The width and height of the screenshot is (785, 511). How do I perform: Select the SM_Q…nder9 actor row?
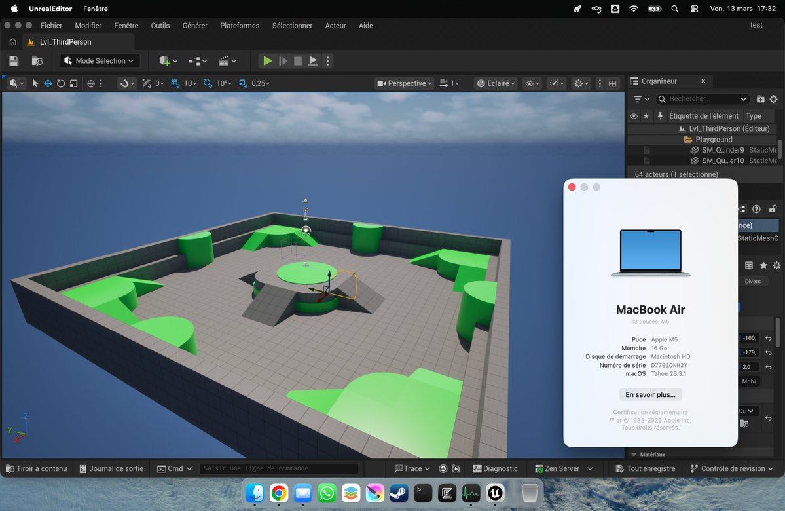(x=703, y=150)
